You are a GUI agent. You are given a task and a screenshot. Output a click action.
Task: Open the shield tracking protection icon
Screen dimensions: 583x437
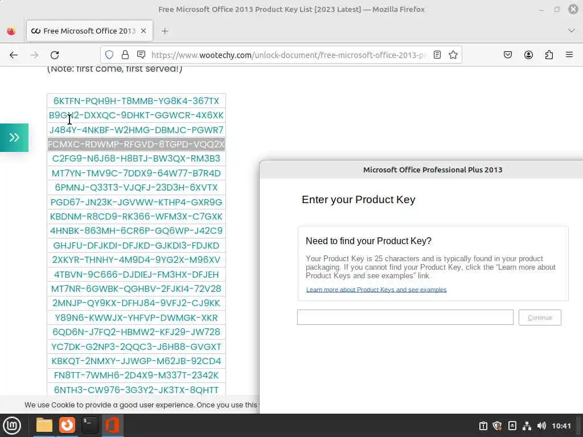click(109, 55)
